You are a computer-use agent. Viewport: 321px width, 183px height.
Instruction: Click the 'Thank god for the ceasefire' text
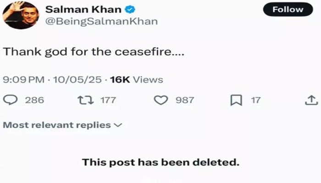tap(94, 52)
